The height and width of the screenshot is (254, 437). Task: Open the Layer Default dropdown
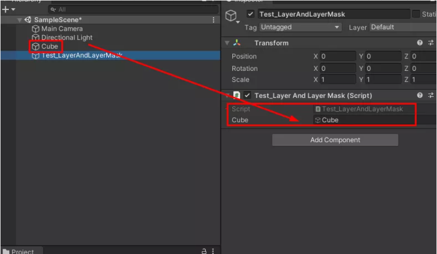(403, 27)
